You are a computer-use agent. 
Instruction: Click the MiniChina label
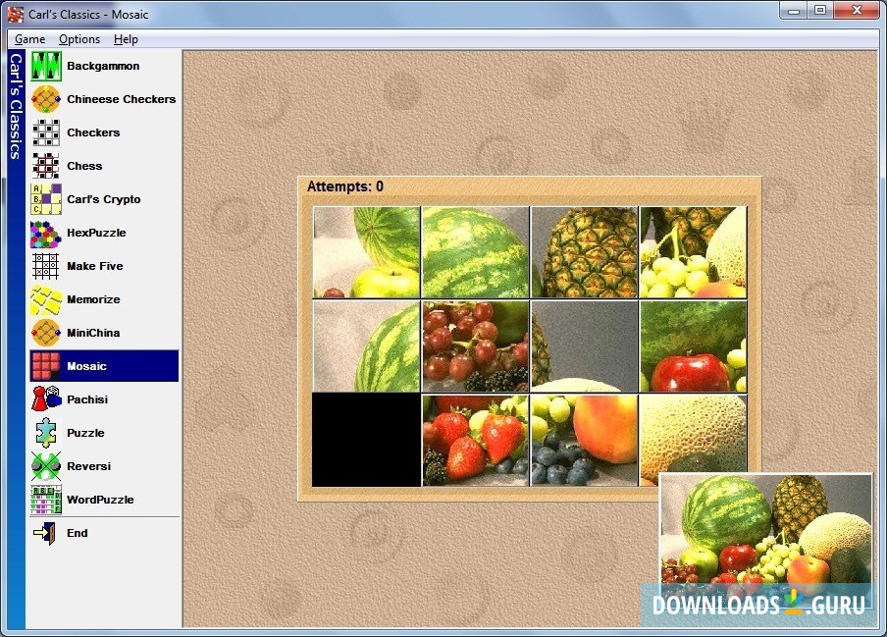(x=93, y=333)
